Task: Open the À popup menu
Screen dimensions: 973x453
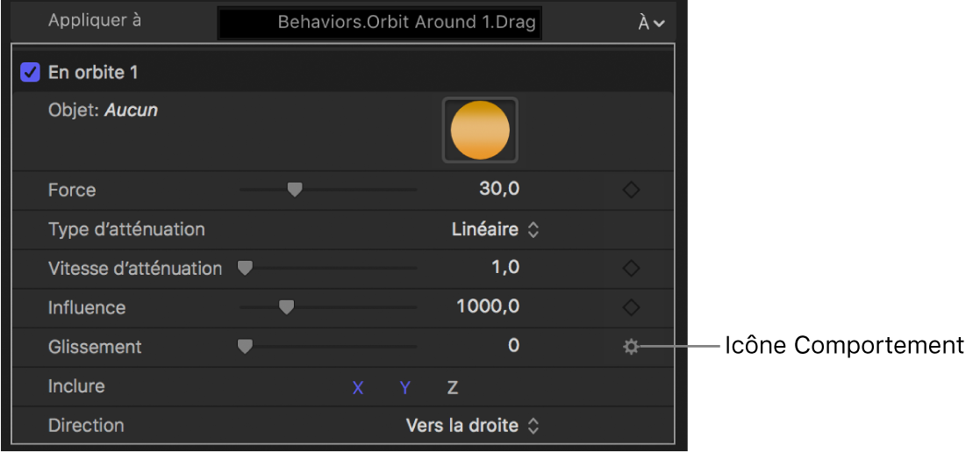Action: [651, 23]
